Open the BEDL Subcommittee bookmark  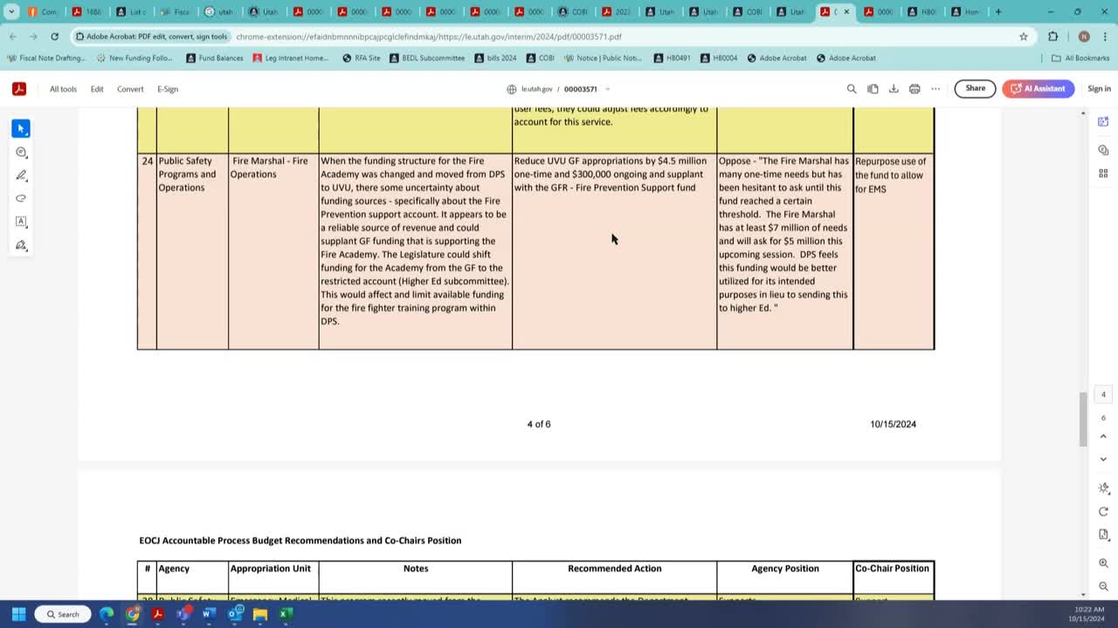pyautogui.click(x=427, y=58)
